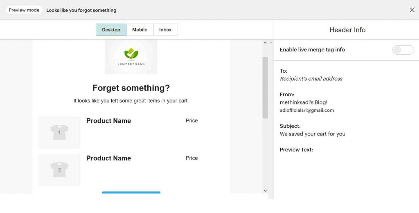
Task: Click the 'Header Info' title
Action: 347,30
